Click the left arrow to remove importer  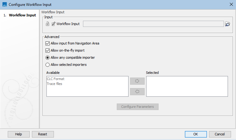coord(137,91)
